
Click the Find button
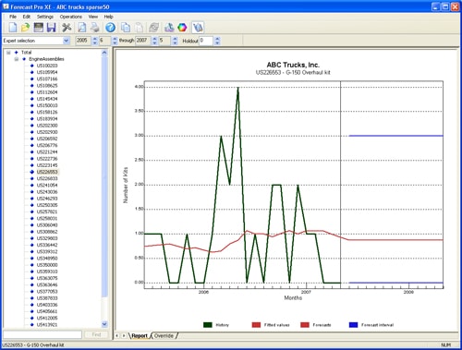(x=96, y=334)
